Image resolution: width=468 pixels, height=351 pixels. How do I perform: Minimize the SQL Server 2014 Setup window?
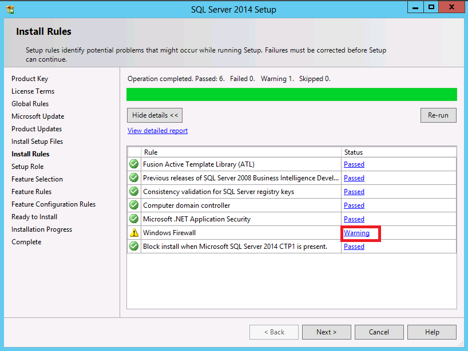[415, 7]
